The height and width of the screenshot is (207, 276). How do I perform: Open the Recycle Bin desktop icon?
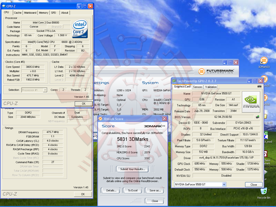264,193
